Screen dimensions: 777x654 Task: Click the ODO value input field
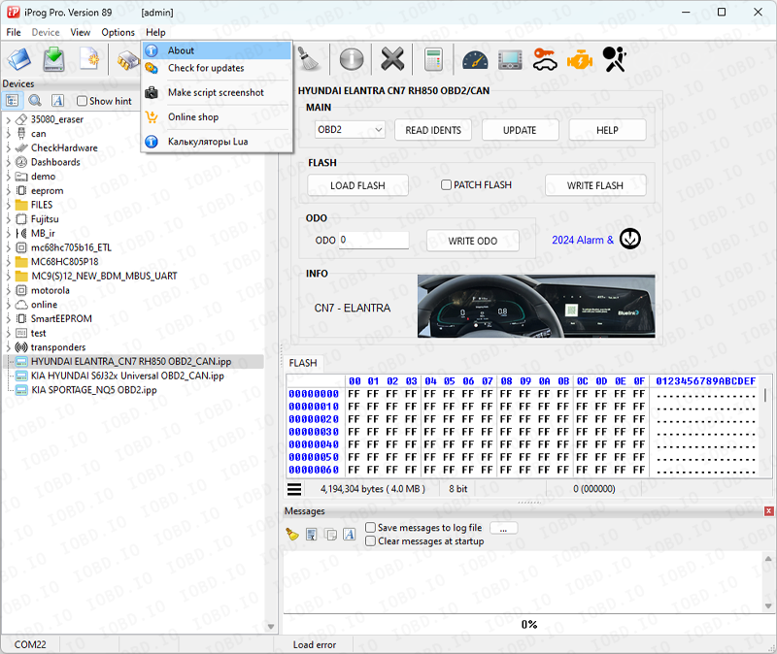tap(374, 240)
